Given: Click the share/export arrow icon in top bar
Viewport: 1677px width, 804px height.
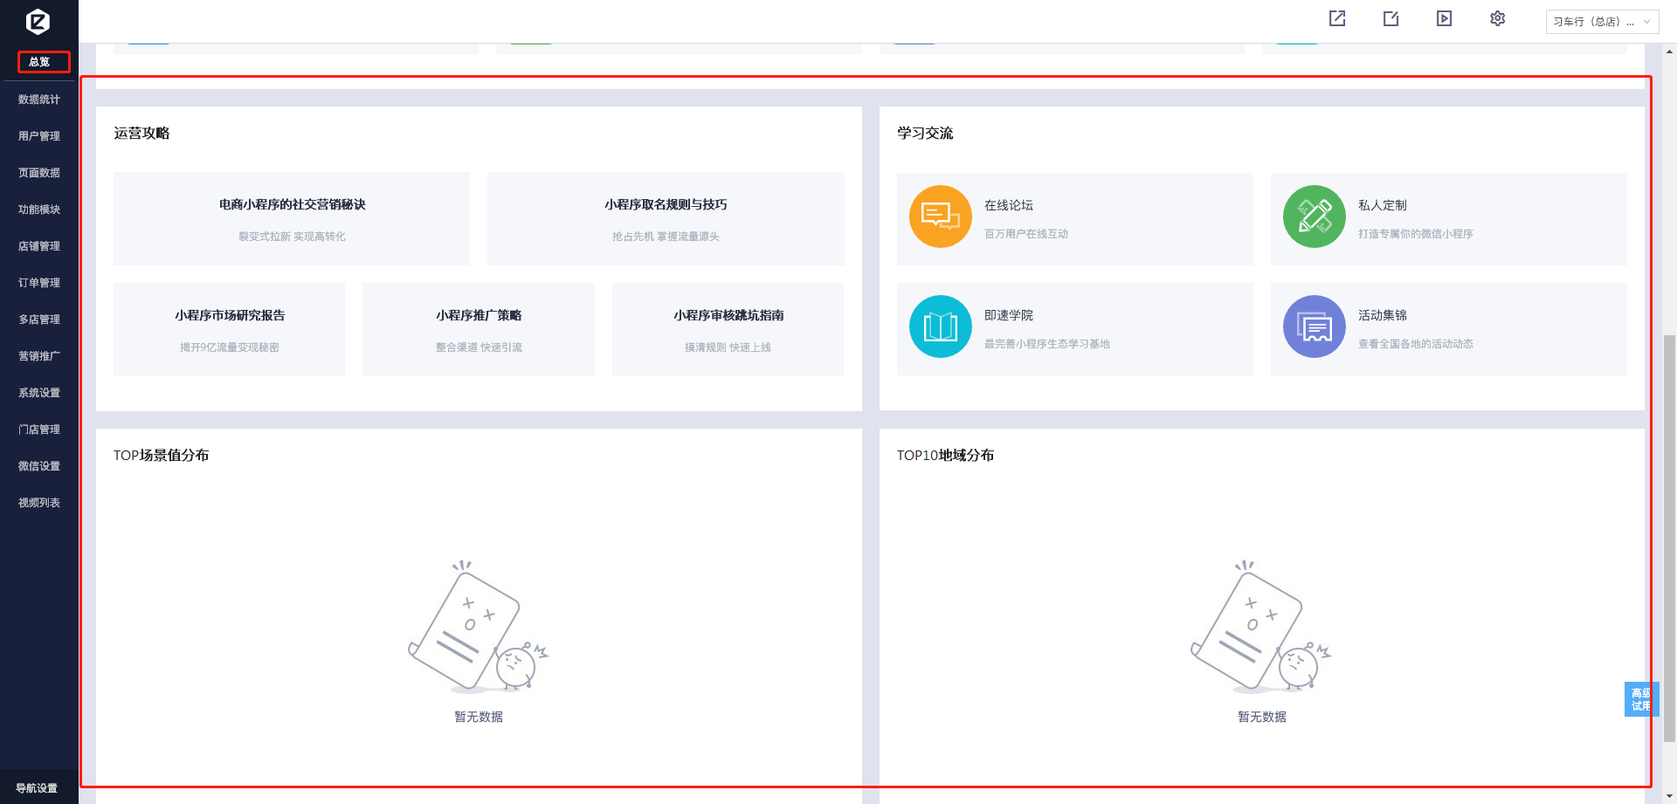Looking at the screenshot, I should coord(1337,18).
